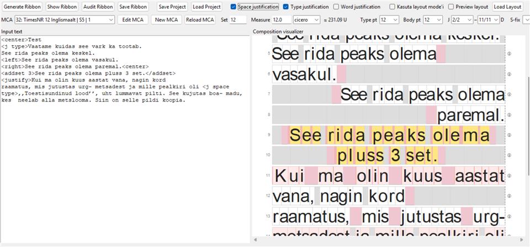
Task: Click Edit MCA button
Action: [x=133, y=20]
